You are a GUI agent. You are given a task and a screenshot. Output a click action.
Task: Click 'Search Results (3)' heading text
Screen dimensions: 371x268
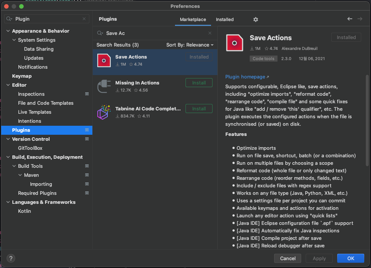point(118,45)
